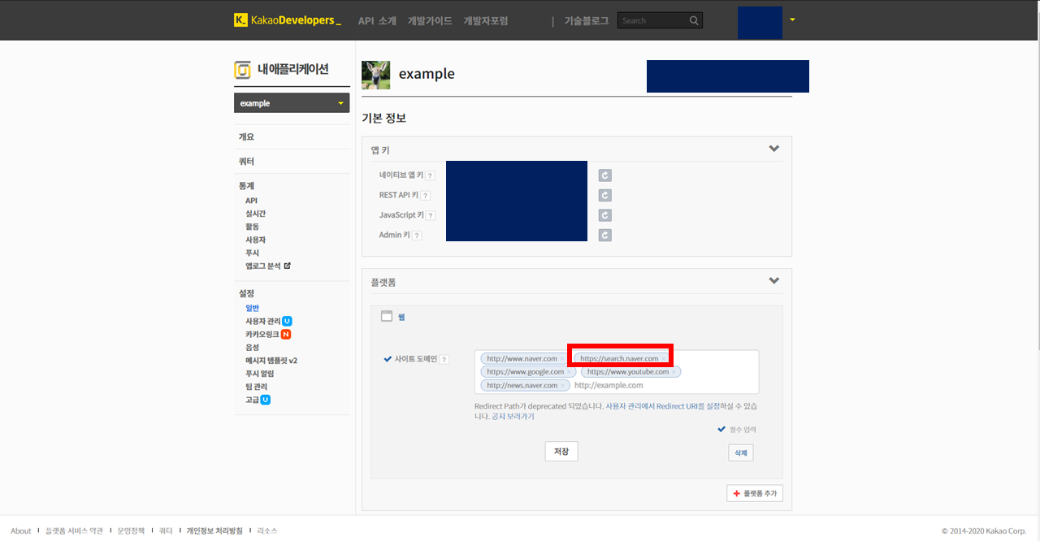The height and width of the screenshot is (541, 1040).
Task: Open 푸시 statistics
Action: pos(252,253)
